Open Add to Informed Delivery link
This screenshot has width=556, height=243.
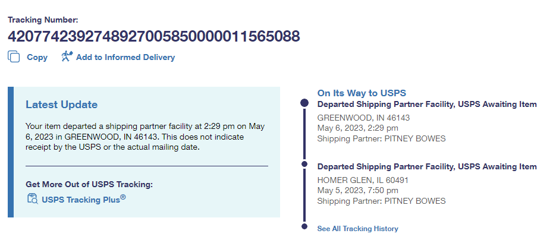click(125, 58)
